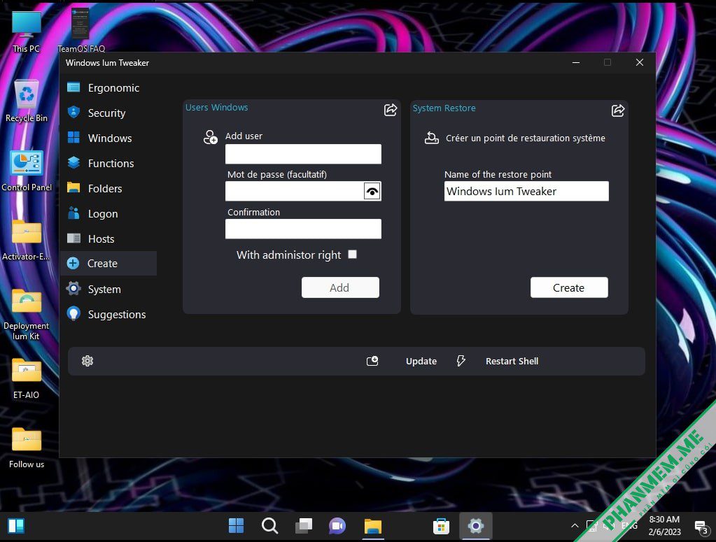716x542 pixels.
Task: Click the Update label
Action: pyautogui.click(x=421, y=362)
